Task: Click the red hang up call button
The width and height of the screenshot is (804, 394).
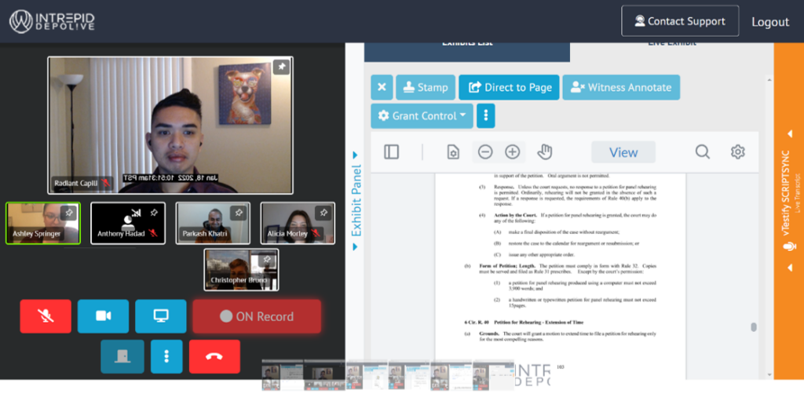Action: (214, 356)
